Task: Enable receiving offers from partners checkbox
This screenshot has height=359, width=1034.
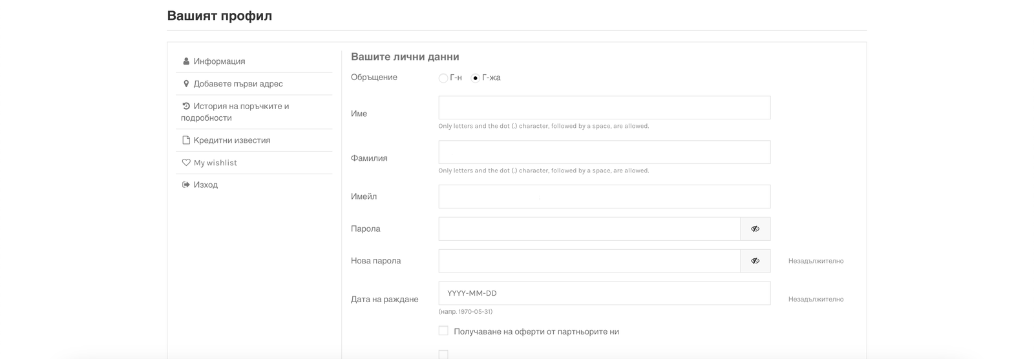Action: 443,331
